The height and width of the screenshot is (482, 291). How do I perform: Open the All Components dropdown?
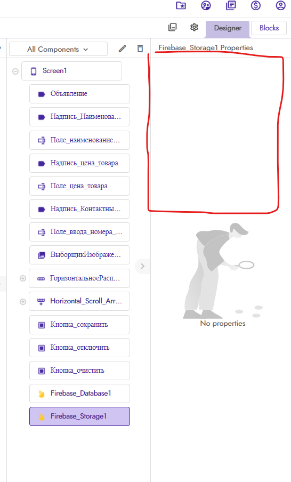pyautogui.click(x=59, y=49)
